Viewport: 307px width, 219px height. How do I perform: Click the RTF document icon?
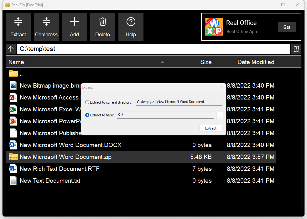[13, 169]
